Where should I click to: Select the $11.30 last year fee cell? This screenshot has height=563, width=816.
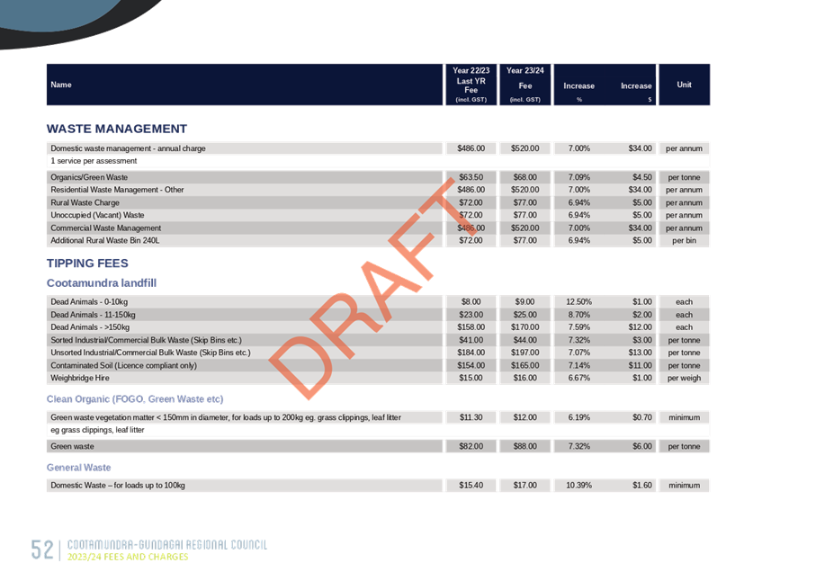[471, 417]
